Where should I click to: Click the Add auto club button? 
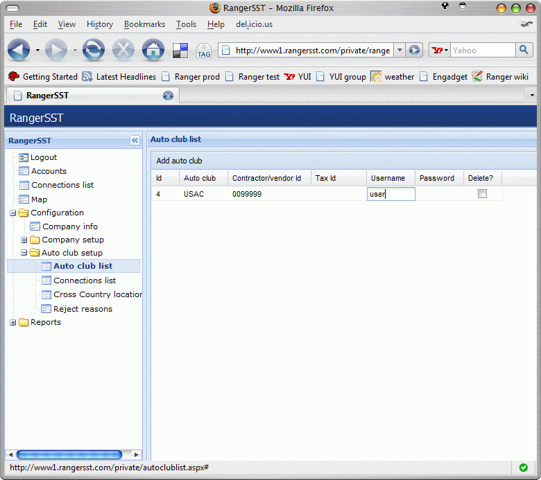(x=179, y=161)
